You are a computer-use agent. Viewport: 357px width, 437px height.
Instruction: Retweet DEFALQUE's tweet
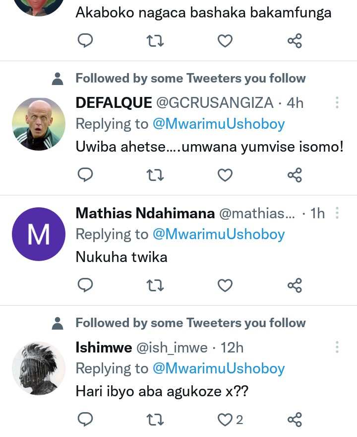click(156, 175)
